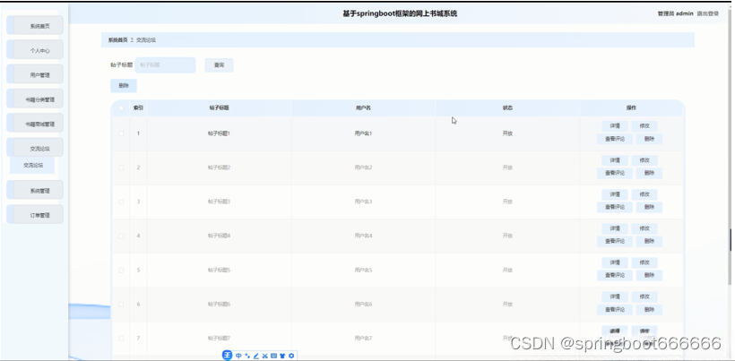Screen dimensions: 735x361
Task: Open 详情 for 帖子标题3
Action: coord(615,194)
